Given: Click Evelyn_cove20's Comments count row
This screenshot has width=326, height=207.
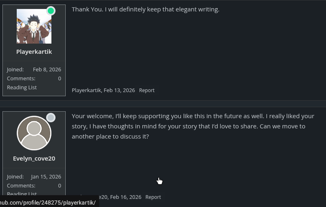Looking at the screenshot, I should (34, 185).
